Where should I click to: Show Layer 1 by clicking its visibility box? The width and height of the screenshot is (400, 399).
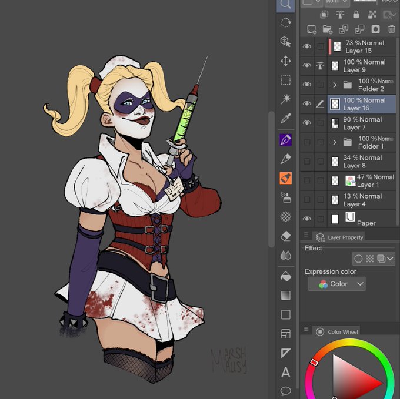tap(307, 180)
